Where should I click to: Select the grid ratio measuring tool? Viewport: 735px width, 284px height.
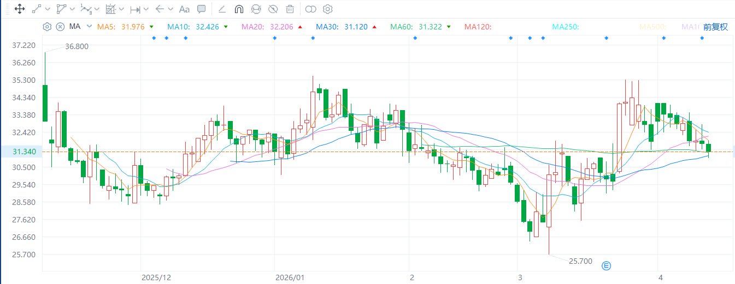tap(110, 9)
